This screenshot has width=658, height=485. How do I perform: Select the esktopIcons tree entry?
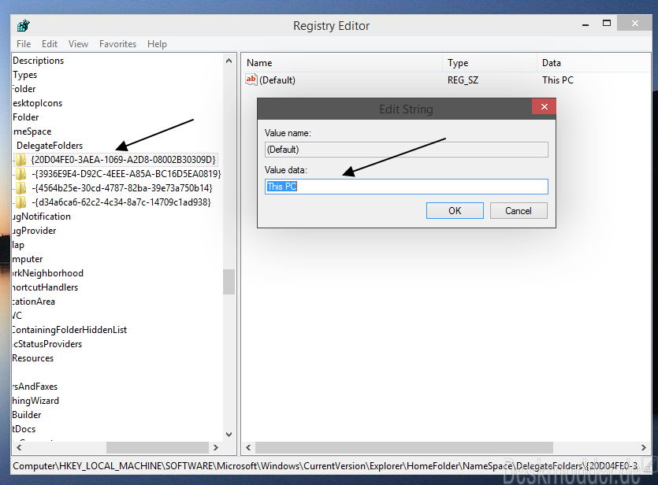[37, 103]
